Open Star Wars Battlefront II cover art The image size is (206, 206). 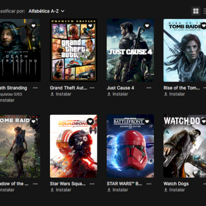[130, 146]
